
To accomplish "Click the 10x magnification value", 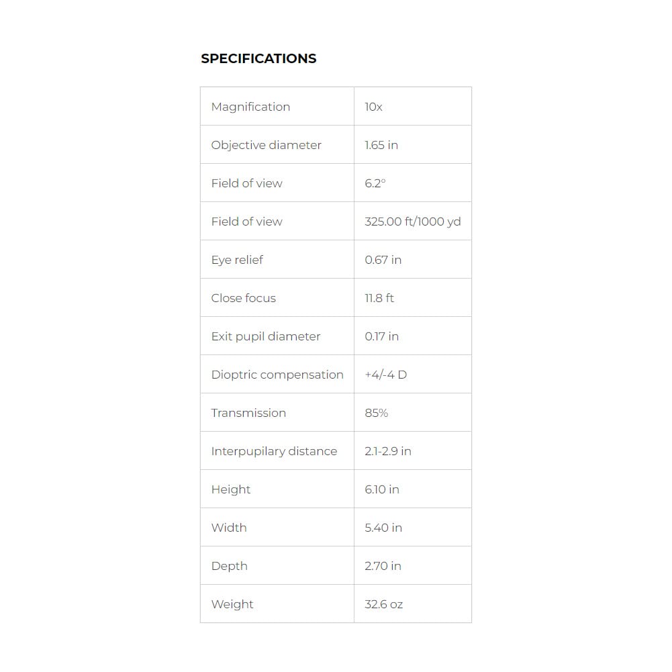I will point(373,107).
